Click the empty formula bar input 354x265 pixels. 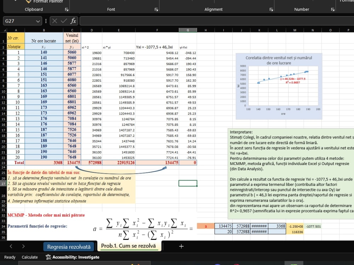click(x=217, y=21)
